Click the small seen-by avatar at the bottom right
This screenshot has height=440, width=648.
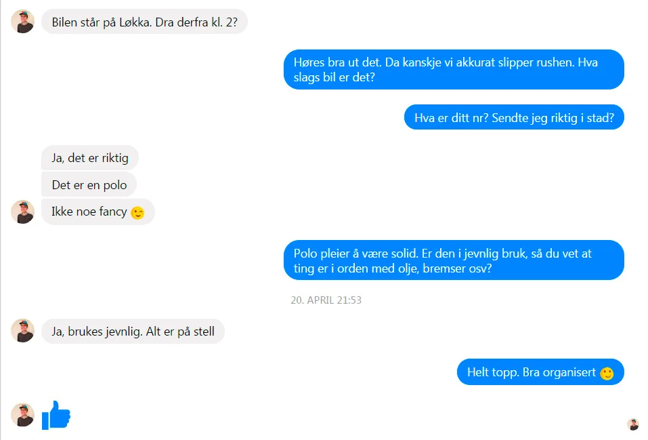632,424
